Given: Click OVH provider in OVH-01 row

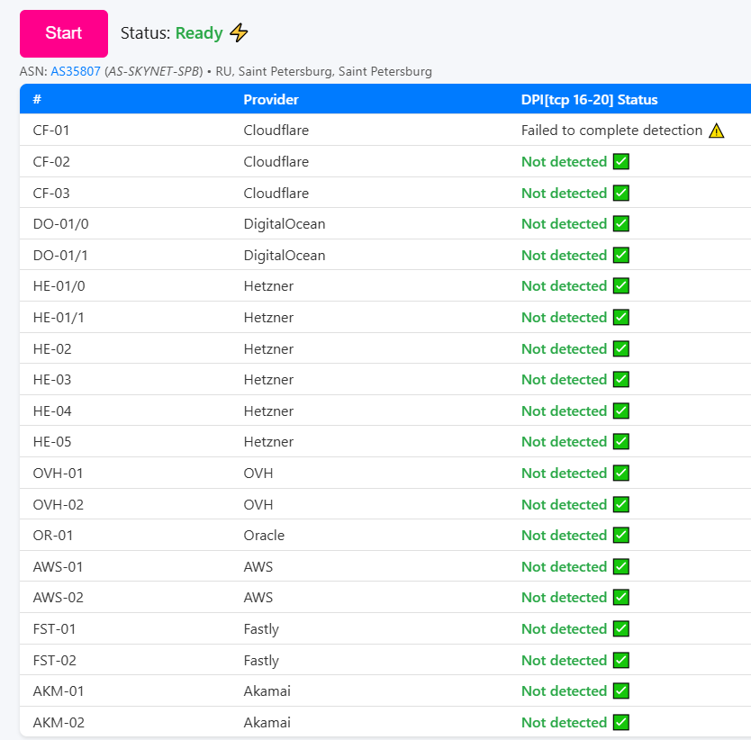Looking at the screenshot, I should point(258,474).
